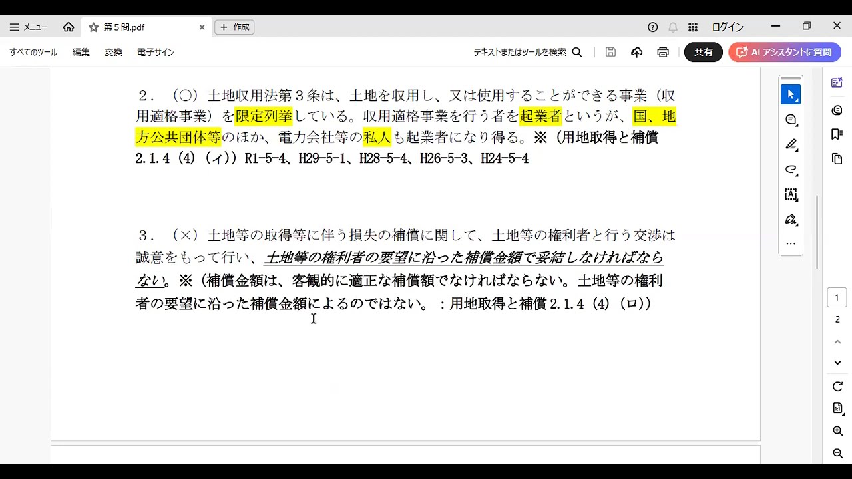Open すべてのツール menu

(x=33, y=52)
